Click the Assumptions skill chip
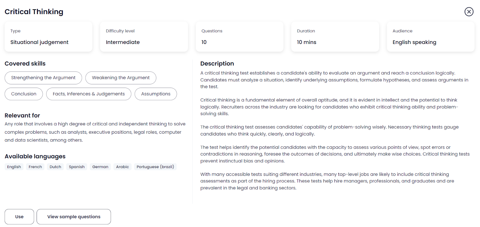This screenshot has width=480, height=227. (156, 94)
